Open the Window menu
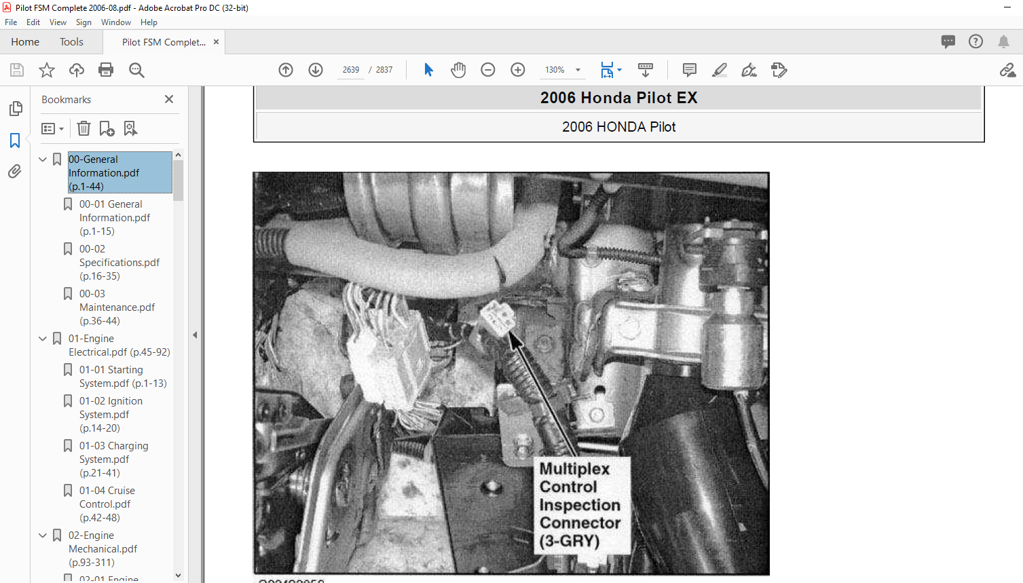1023x583 pixels. (116, 22)
